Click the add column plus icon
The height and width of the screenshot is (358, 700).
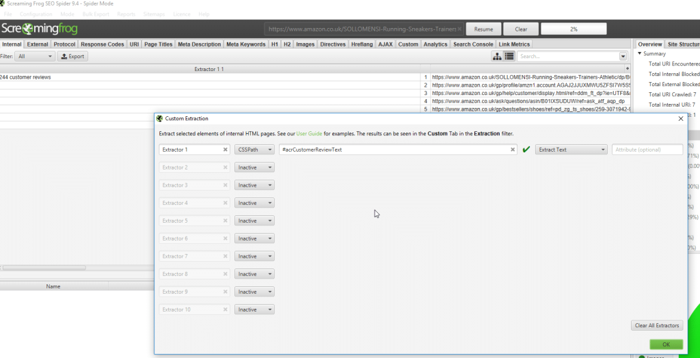click(627, 69)
